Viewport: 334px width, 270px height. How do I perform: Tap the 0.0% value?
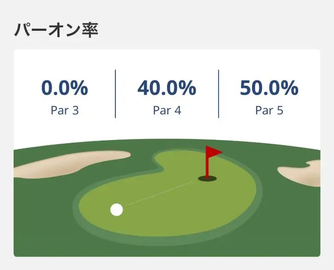pos(65,89)
